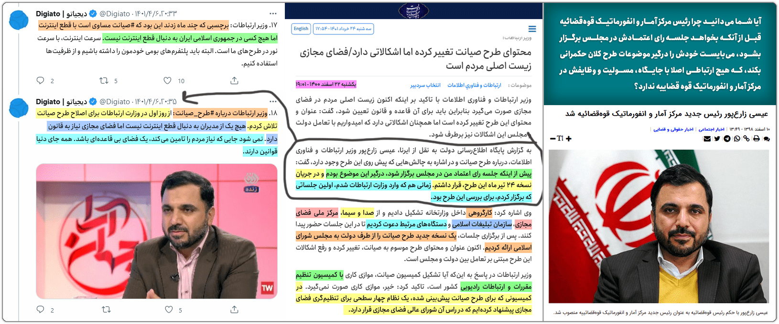779x324 pixels.
Task: Click the pink highlighted date یکشنبه ۲۲ اسفند ۱۴۰۰
Action: coord(326,84)
